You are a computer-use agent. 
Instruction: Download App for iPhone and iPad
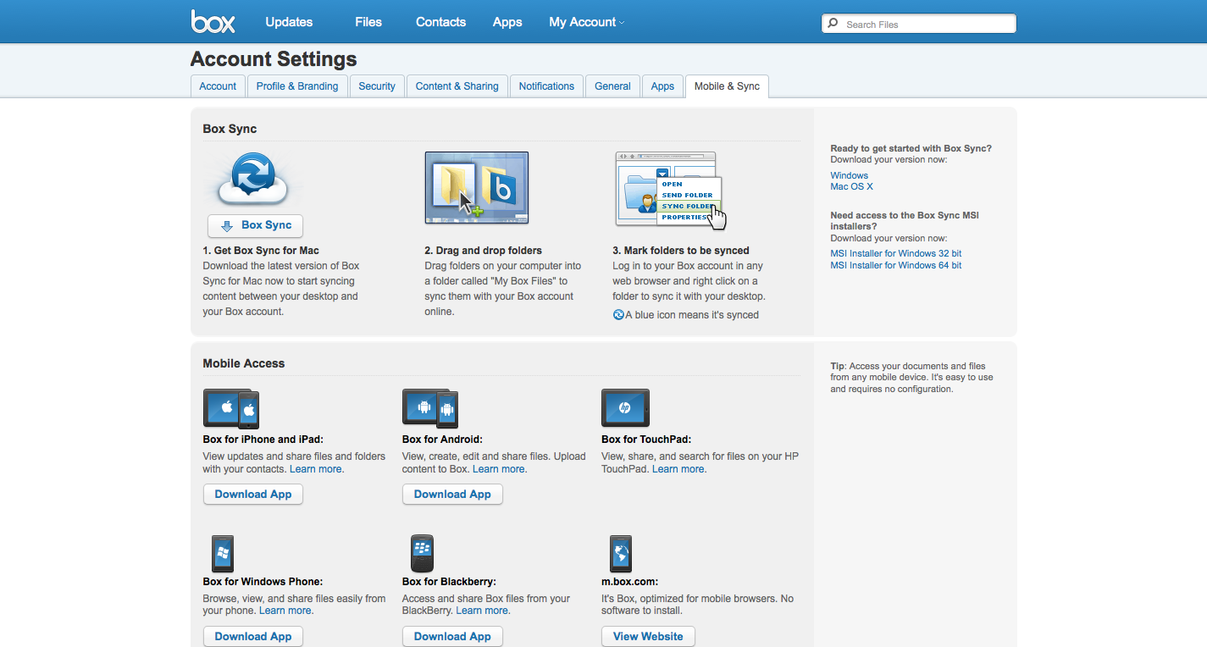[253, 495]
